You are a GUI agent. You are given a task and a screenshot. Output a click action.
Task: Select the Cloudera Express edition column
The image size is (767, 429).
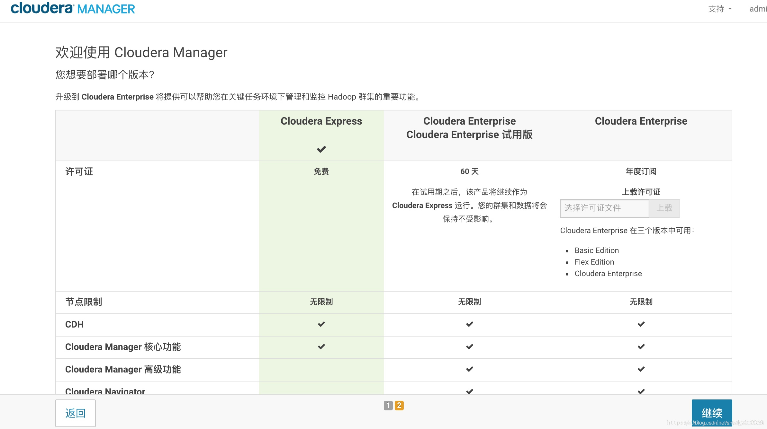coord(321,121)
